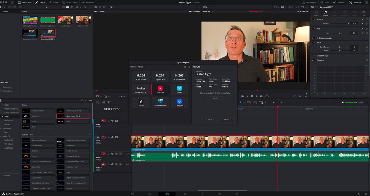
Task: Switch render settings to grid view
Action: [185, 67]
